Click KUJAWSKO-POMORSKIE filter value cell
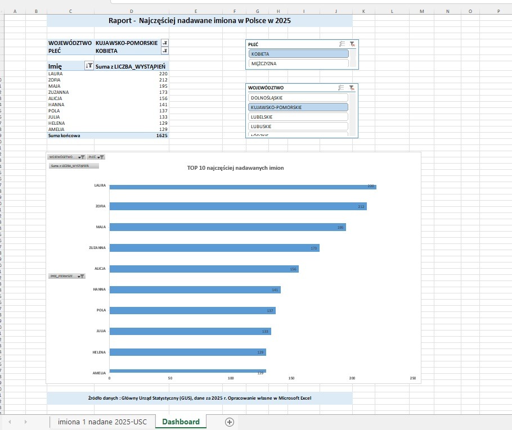This screenshot has width=512, height=430. point(128,43)
